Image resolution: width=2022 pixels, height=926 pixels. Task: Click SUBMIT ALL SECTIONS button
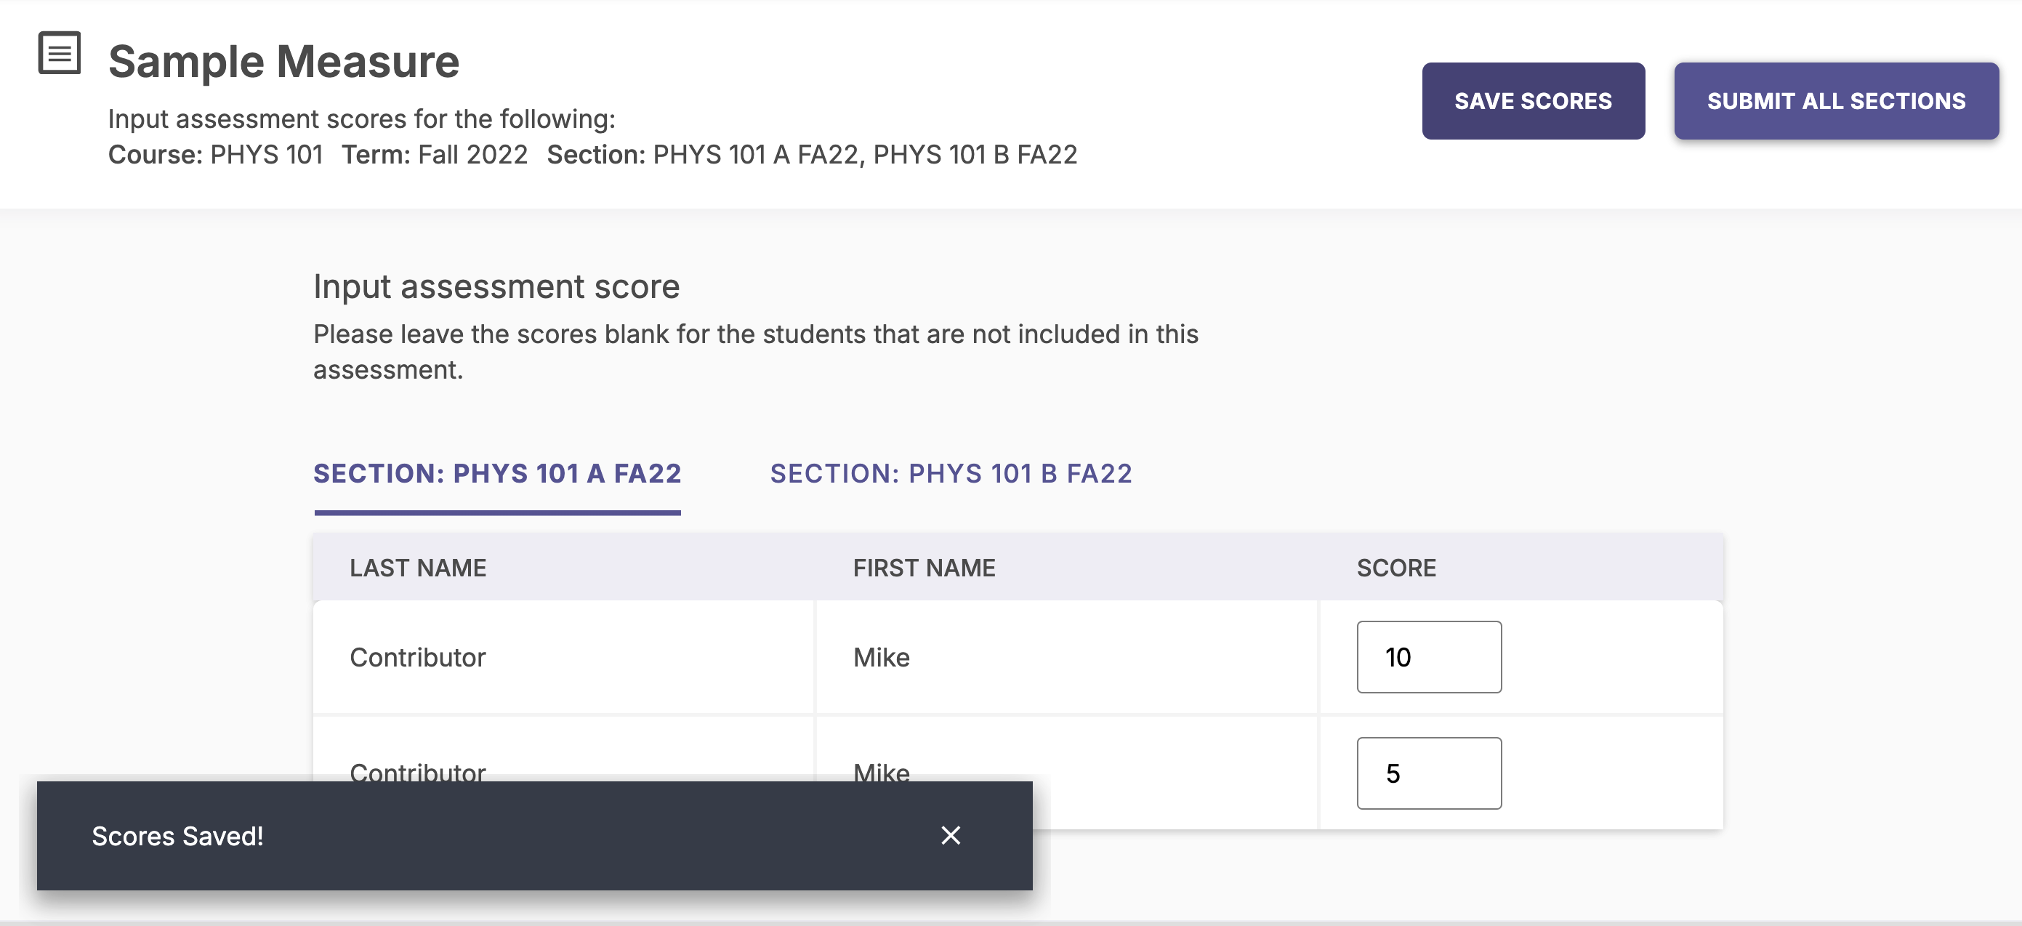pos(1835,100)
